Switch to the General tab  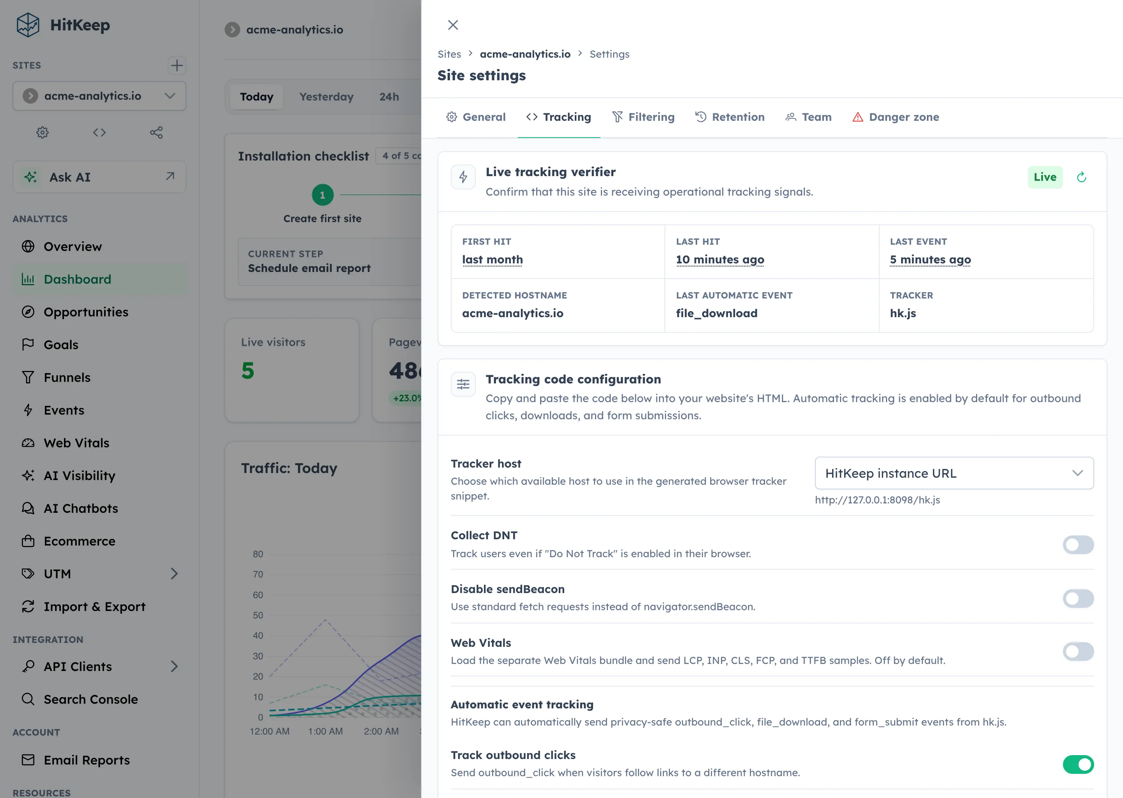click(476, 117)
